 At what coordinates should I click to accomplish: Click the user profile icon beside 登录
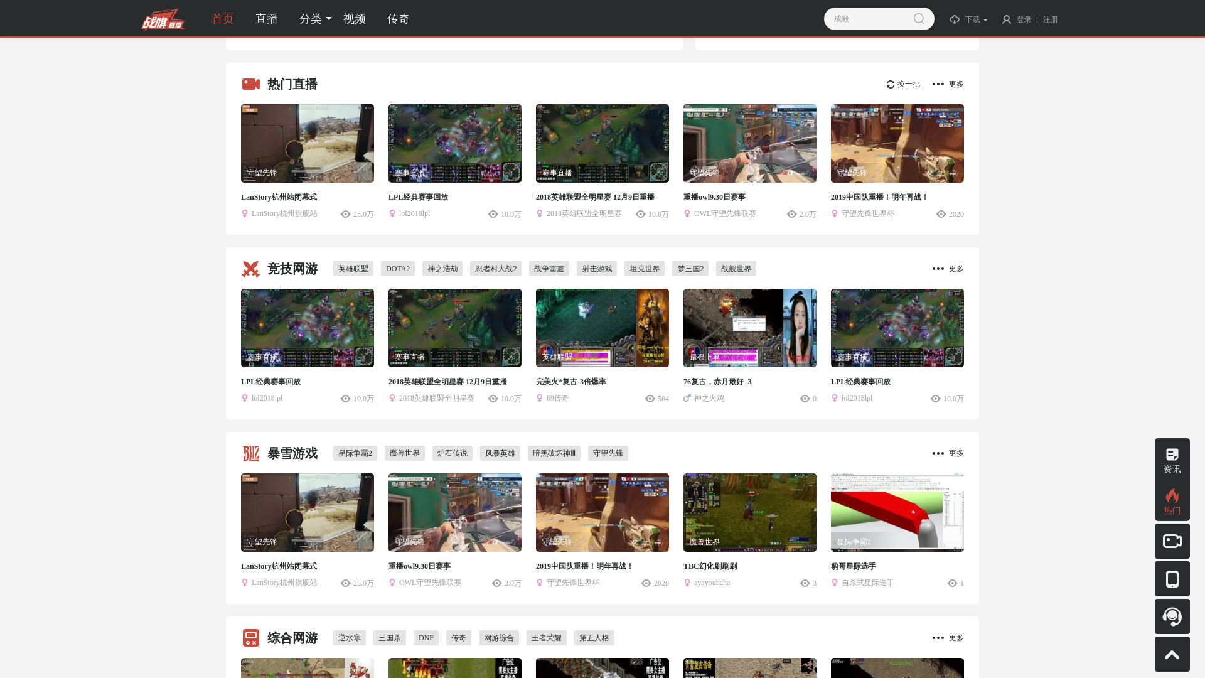tap(1007, 20)
